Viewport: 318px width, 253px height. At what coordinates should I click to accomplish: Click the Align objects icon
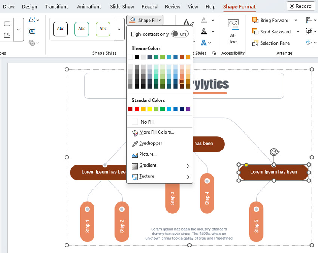[309, 20]
